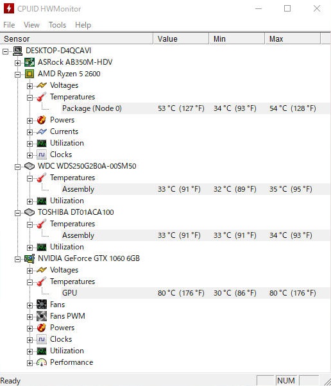This screenshot has height=386, width=331.
Task: Open the View menu
Action: pyautogui.click(x=31, y=25)
